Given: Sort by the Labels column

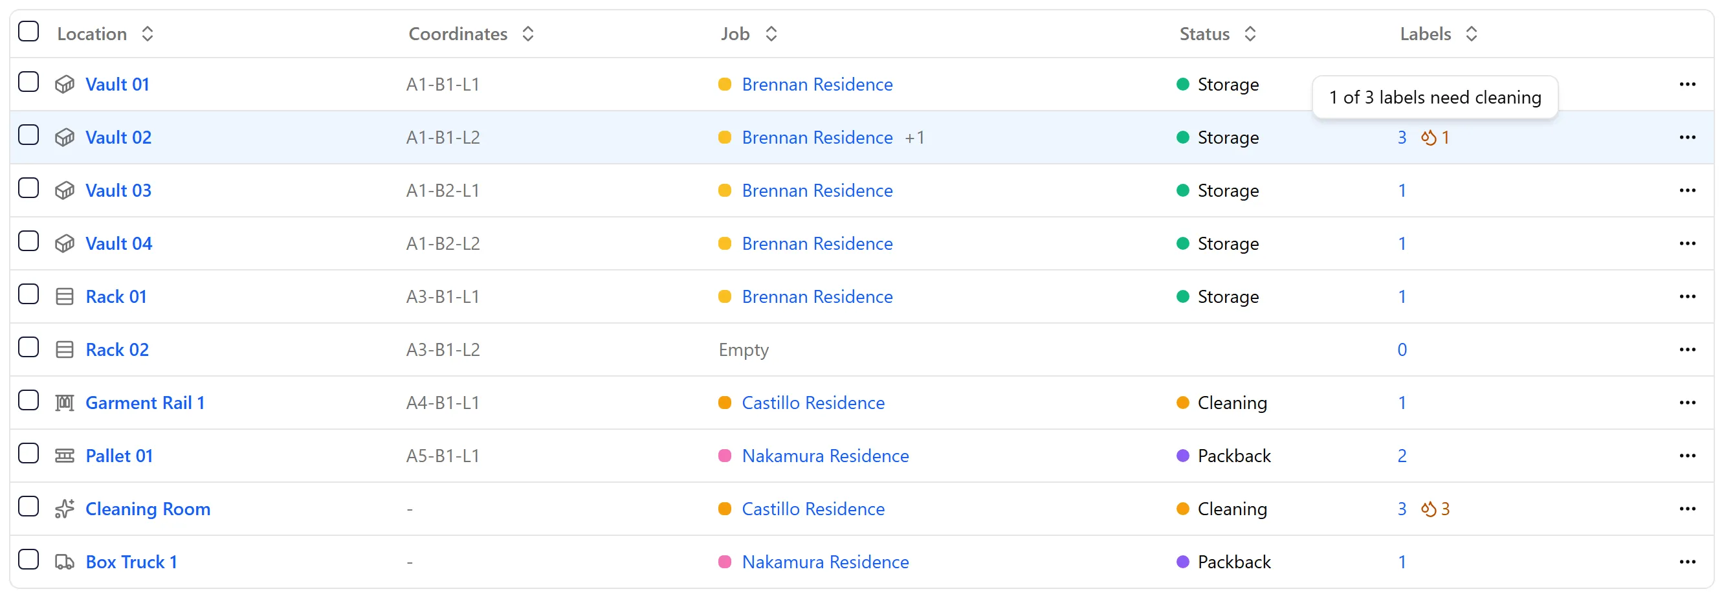Looking at the screenshot, I should [1439, 34].
